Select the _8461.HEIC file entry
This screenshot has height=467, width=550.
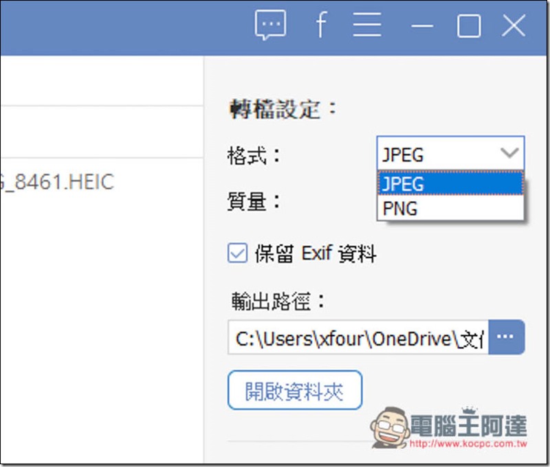(57, 182)
